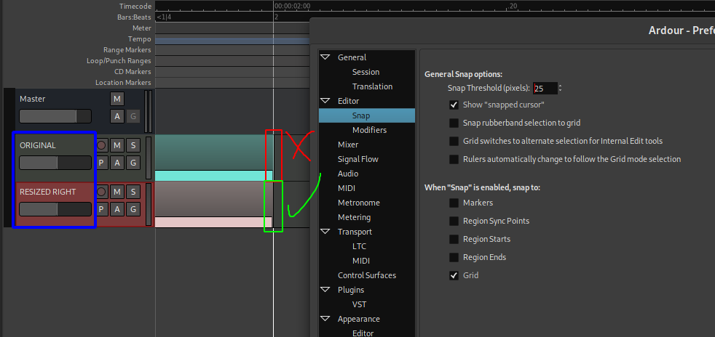Open group button on RESIZED RIGHT track

[133, 209]
